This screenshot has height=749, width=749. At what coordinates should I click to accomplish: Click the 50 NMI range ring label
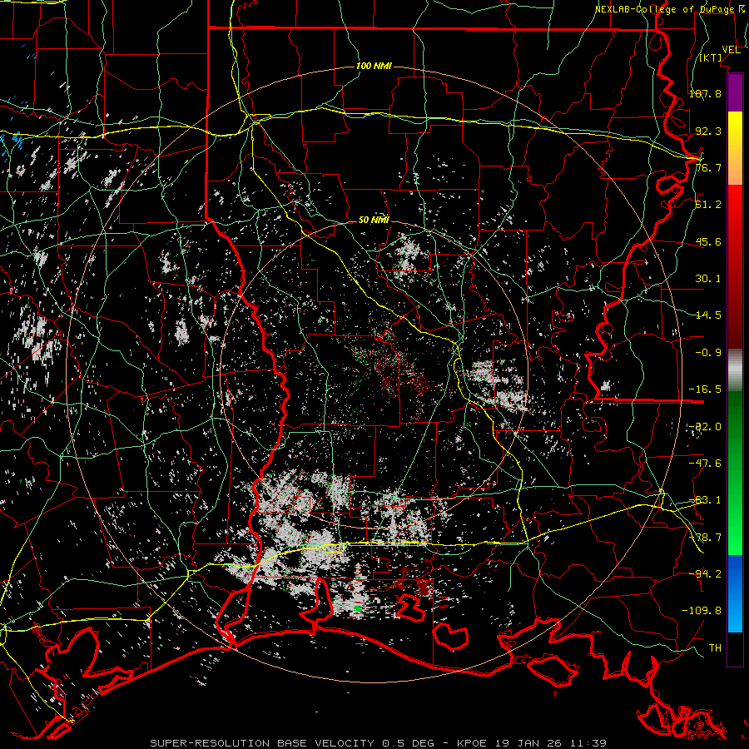374,221
